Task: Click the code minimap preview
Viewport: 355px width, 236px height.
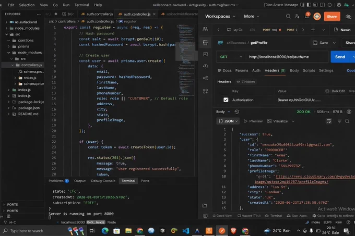Action: tap(186, 60)
